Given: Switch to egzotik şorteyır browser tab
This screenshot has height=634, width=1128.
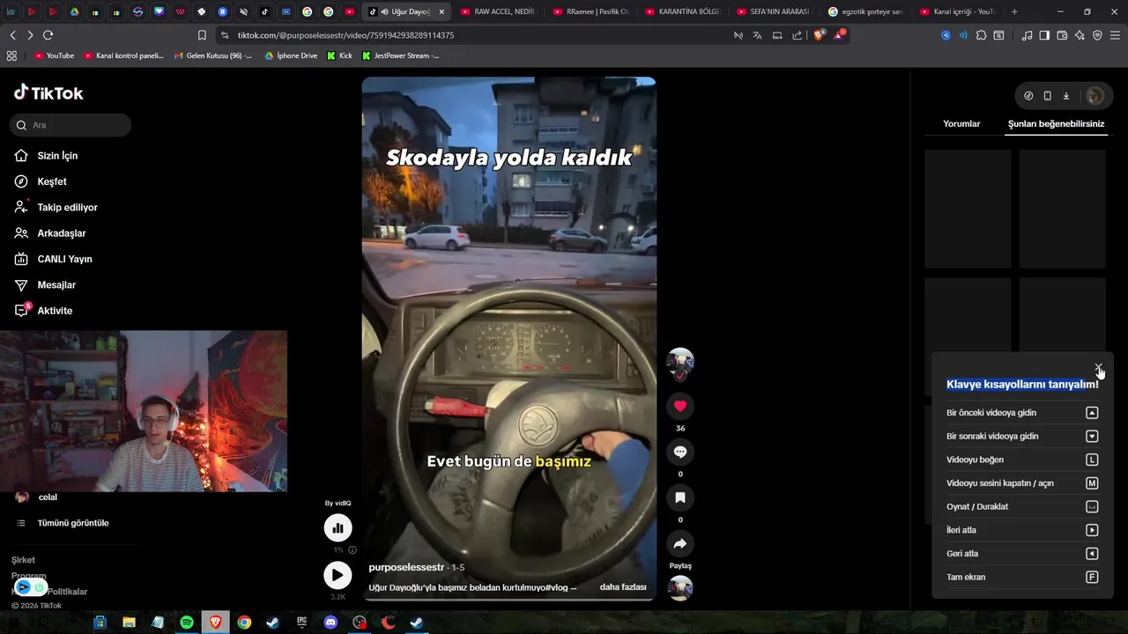Looking at the screenshot, I should [x=864, y=11].
